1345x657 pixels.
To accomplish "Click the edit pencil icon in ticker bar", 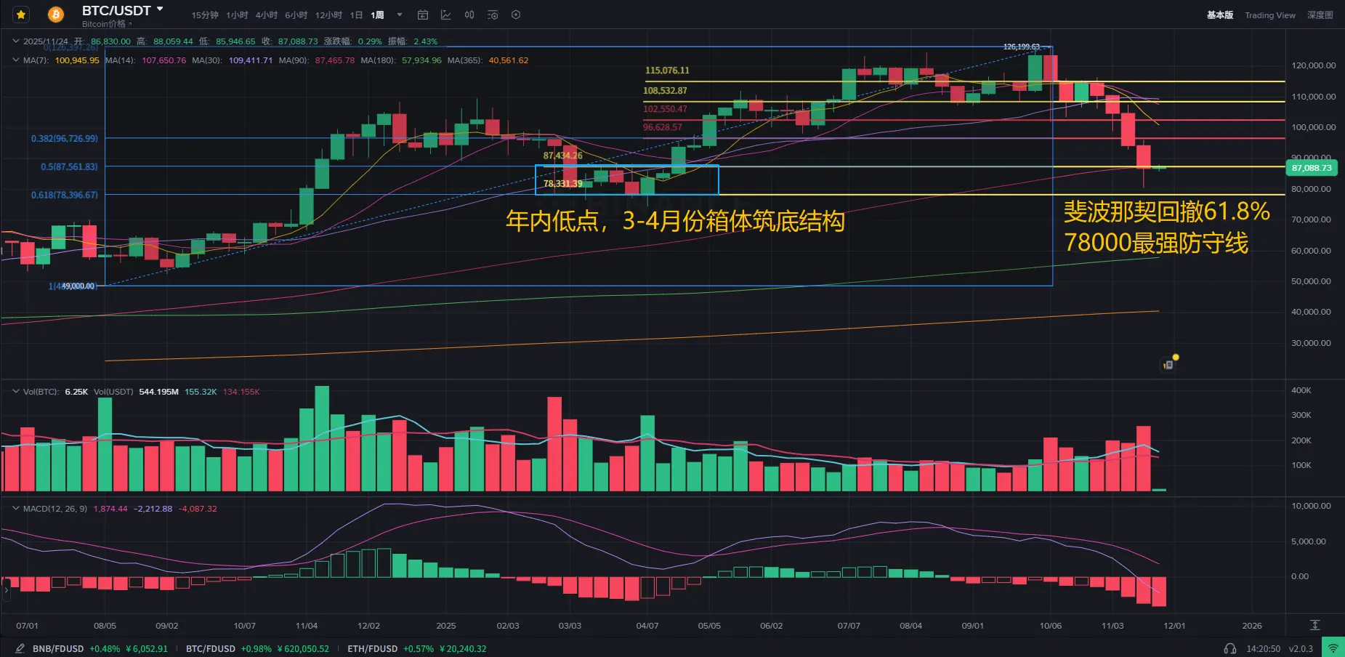I will (20, 648).
